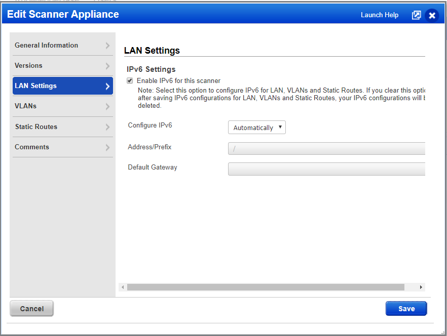Expand the VLANs section chevron

[x=108, y=106]
